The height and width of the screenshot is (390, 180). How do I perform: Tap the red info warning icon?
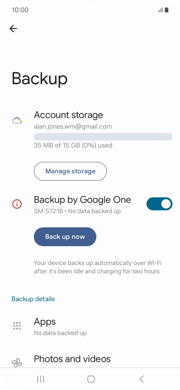(x=17, y=204)
